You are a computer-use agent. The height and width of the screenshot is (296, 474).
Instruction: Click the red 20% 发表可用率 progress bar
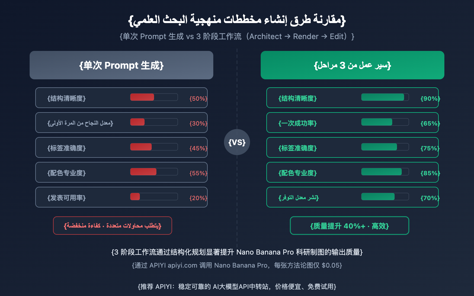[x=154, y=197]
